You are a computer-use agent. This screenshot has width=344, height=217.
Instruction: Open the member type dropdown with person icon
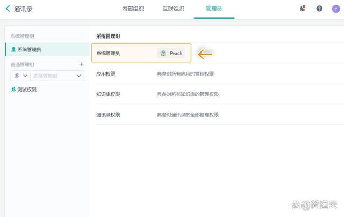click(20, 76)
